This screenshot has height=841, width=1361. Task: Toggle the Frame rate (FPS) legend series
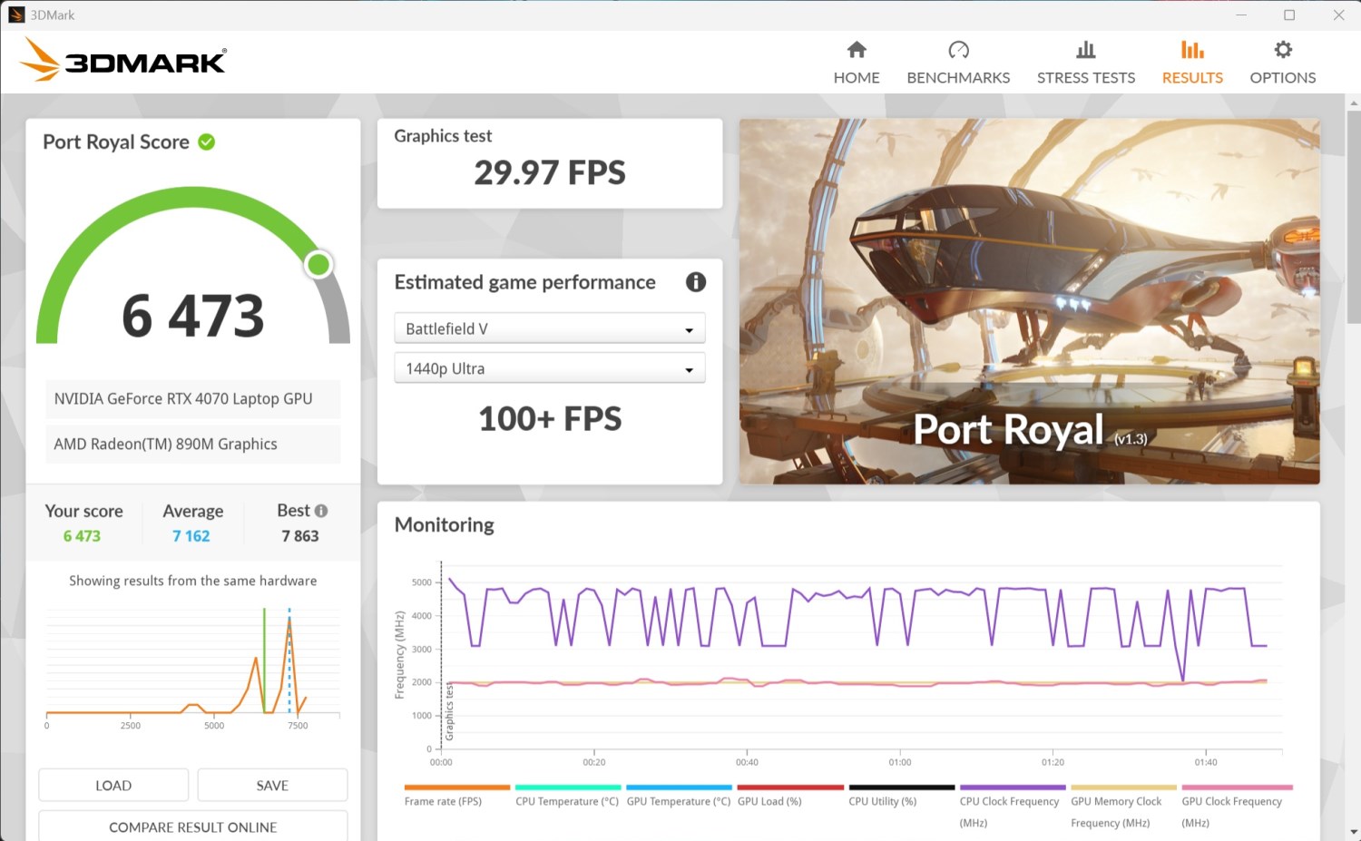point(443,801)
